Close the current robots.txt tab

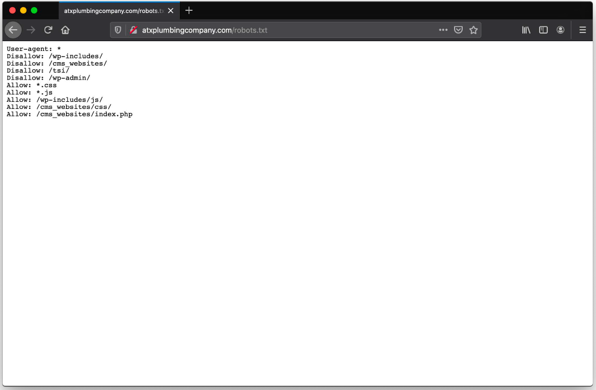tap(171, 11)
